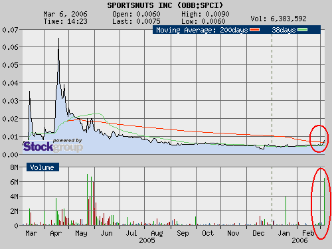Click the tallest green May volume bar

click(87, 200)
